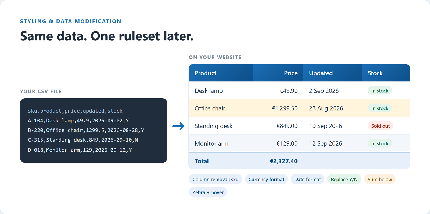Click the In stock badge for Monitor arm

(x=380, y=143)
